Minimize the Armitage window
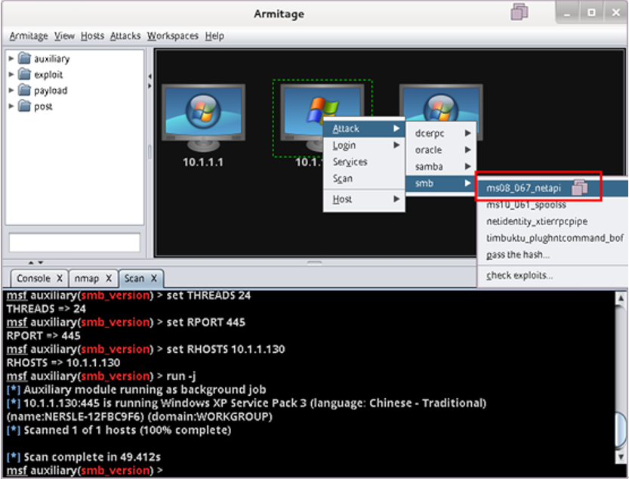The height and width of the screenshot is (479, 629). click(567, 13)
